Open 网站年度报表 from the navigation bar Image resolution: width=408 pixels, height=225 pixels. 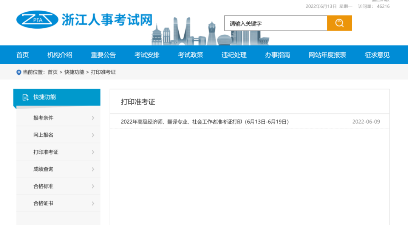coord(327,55)
